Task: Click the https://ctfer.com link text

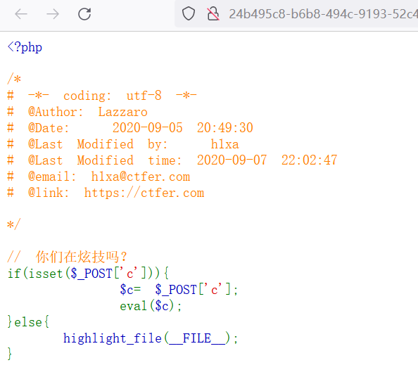Action: click(144, 193)
